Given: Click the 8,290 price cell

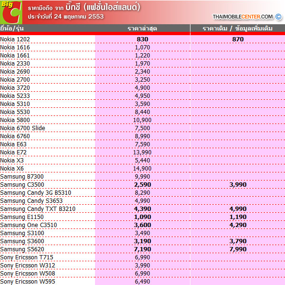Looking at the screenshot, I should (142, 193).
